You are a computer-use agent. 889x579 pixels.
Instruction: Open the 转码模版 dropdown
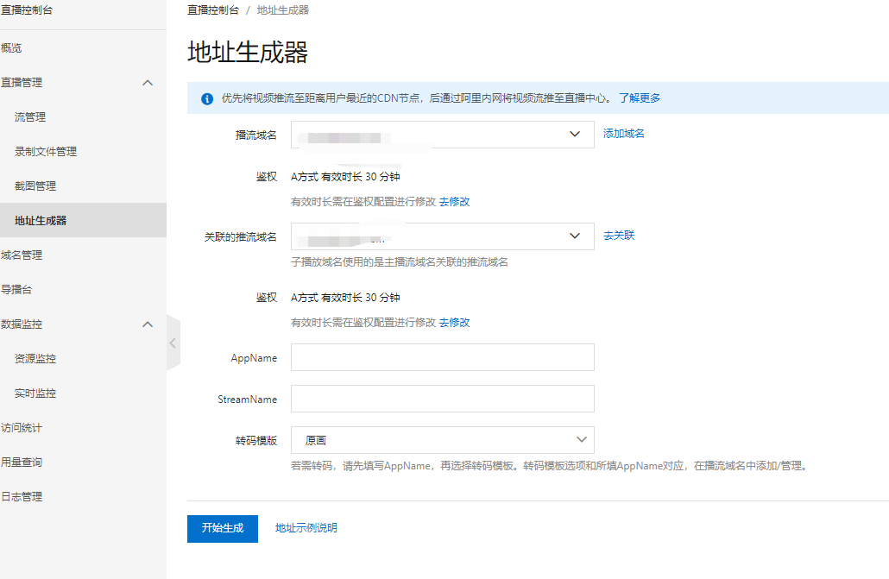point(442,440)
